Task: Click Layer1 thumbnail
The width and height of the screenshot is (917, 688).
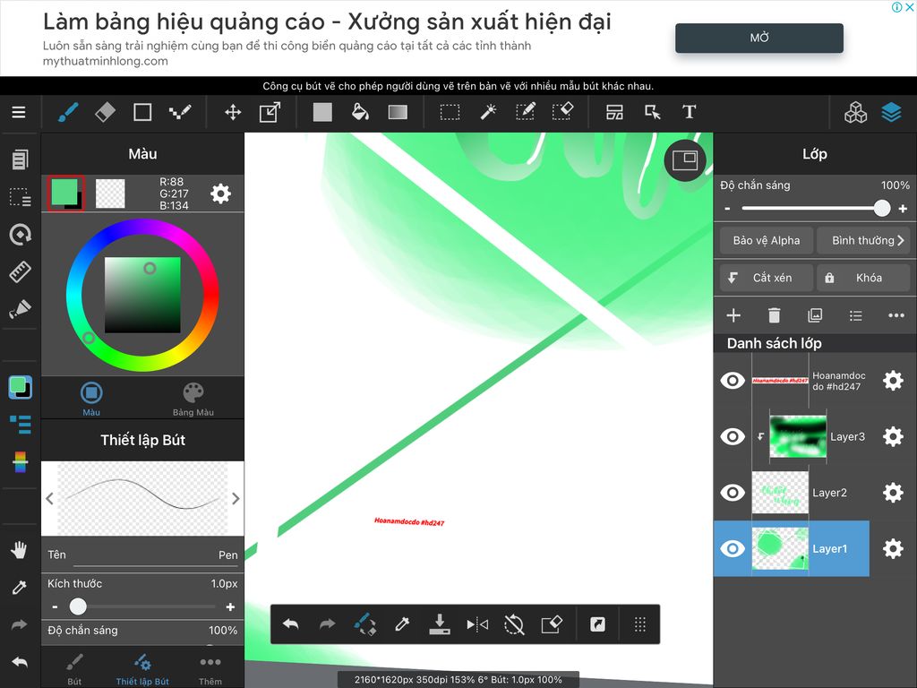Action: [x=780, y=549]
